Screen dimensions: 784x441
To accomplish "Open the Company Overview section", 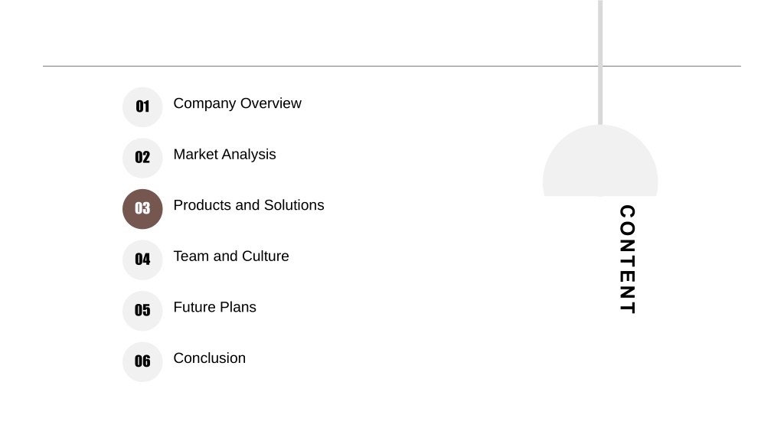I will point(237,103).
